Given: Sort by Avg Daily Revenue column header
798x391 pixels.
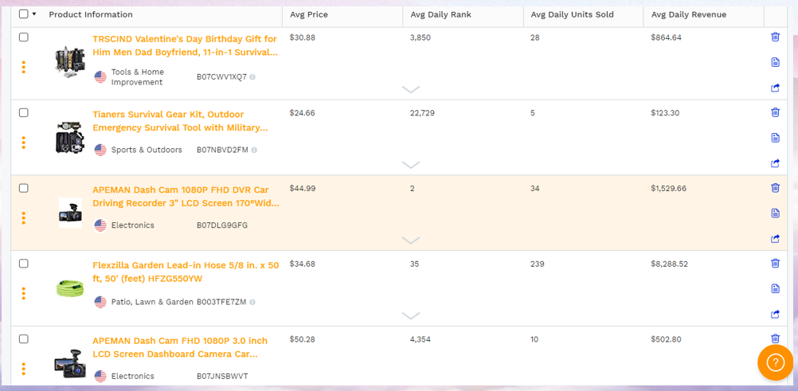Looking at the screenshot, I should click(x=689, y=14).
